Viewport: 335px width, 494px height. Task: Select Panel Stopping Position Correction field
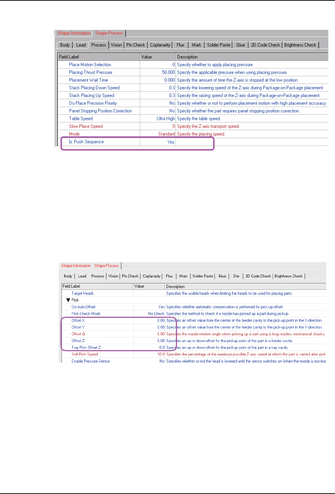tap(100, 111)
